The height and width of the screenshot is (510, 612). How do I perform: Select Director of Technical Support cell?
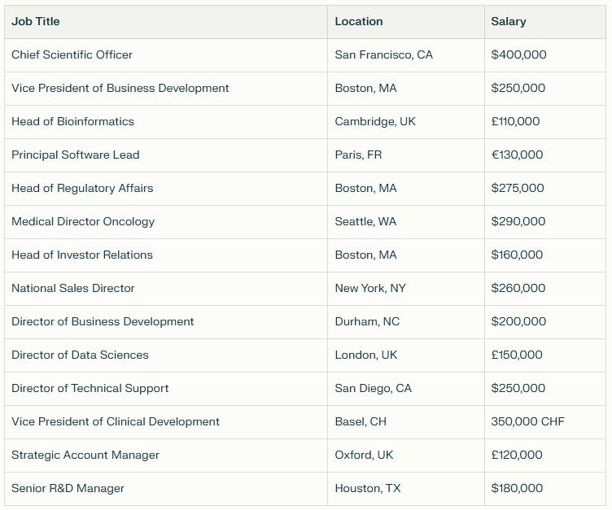[90, 388]
